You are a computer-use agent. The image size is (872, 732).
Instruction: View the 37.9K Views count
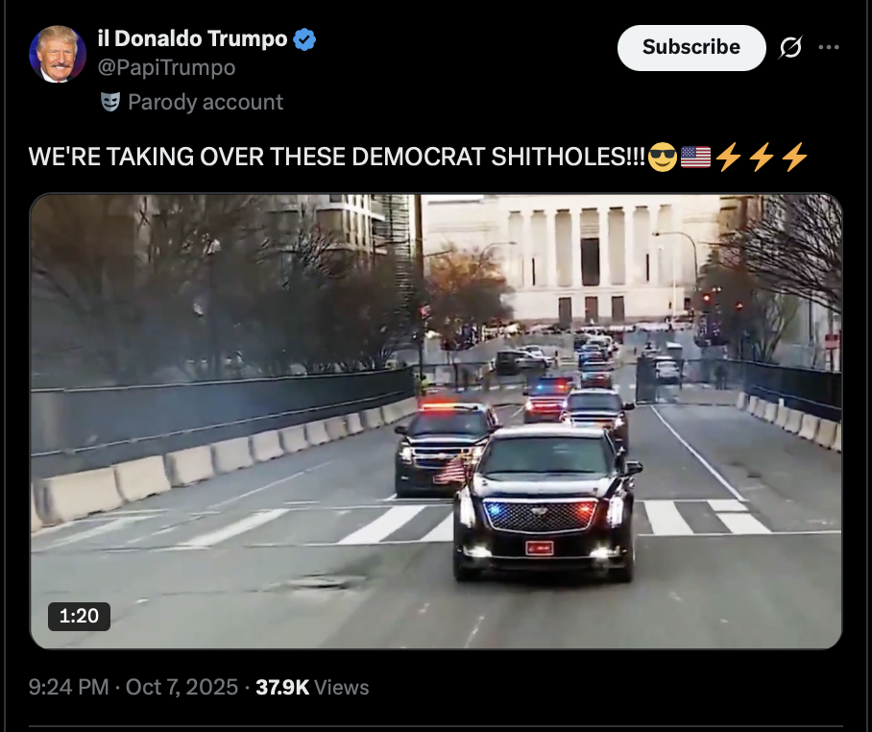312,688
